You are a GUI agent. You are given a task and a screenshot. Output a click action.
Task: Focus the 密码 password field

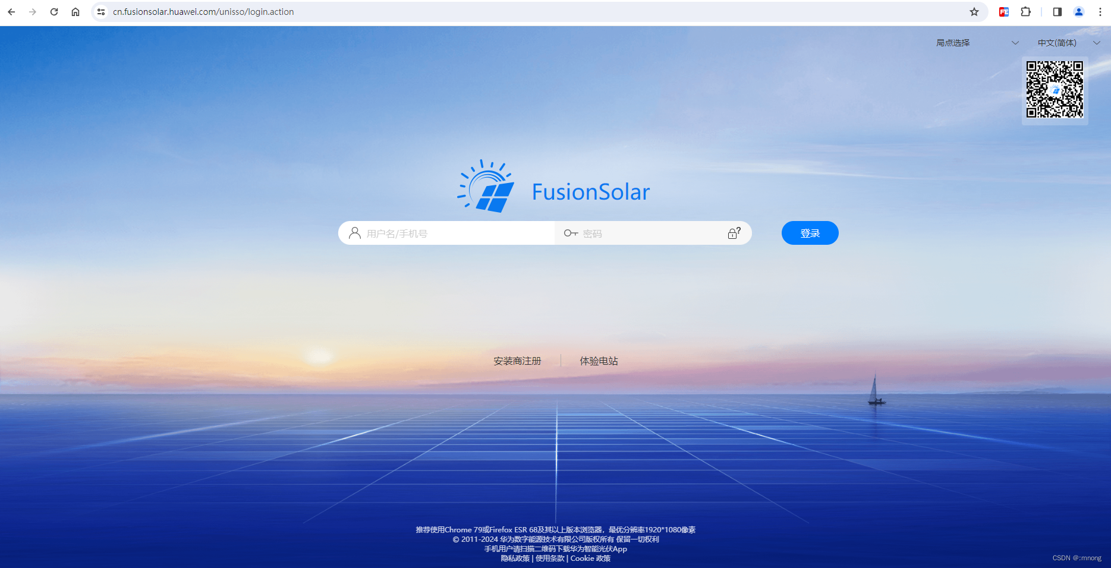point(653,233)
